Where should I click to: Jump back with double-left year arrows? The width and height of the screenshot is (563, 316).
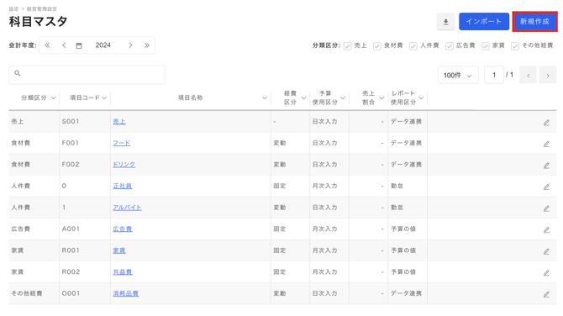(47, 45)
